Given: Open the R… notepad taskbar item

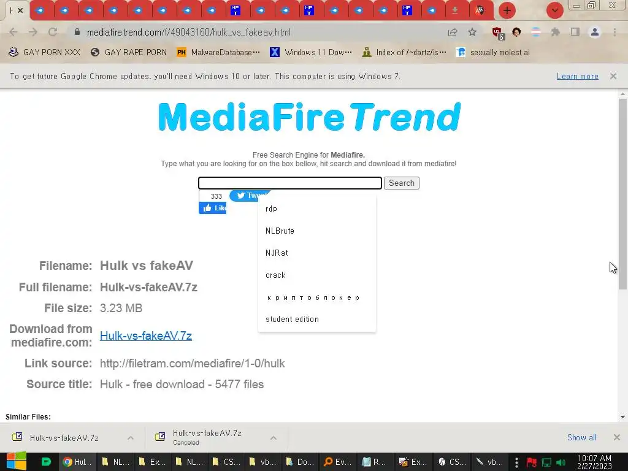Looking at the screenshot, I should (x=375, y=462).
